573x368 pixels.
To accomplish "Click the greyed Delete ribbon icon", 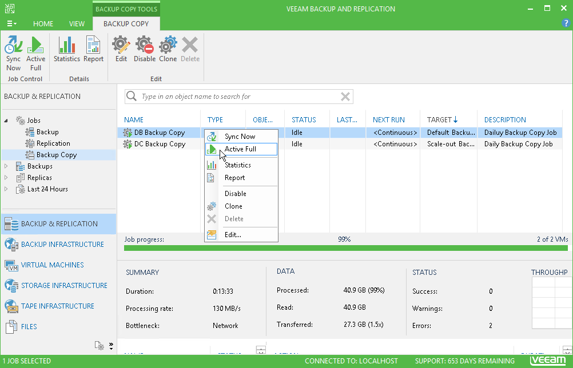I will click(x=190, y=45).
